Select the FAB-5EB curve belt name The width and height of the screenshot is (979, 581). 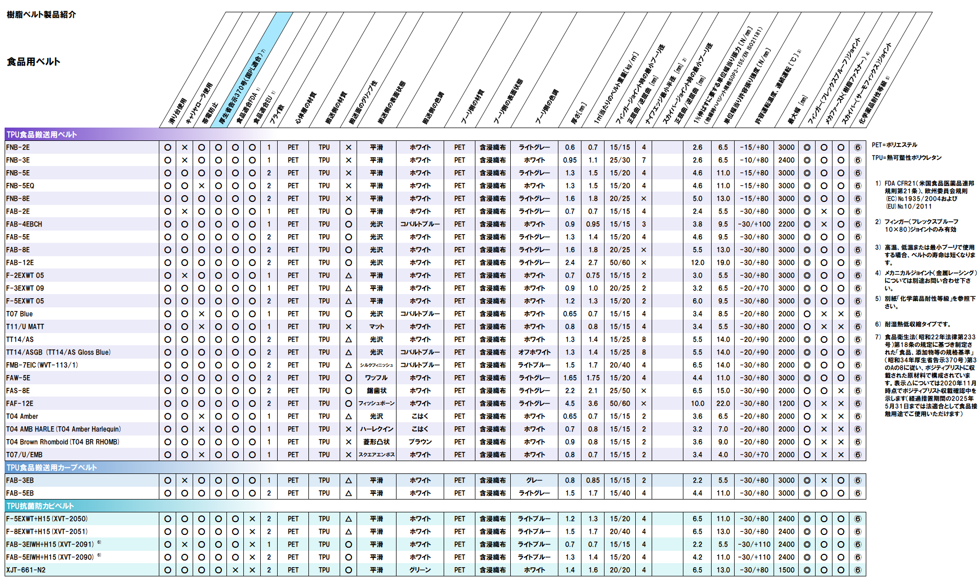point(20,493)
